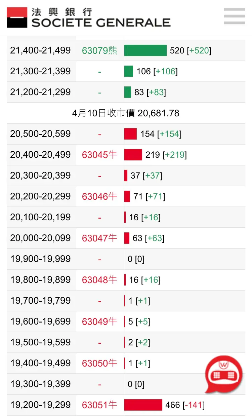Open bull contract 63046牛

pos(99,197)
